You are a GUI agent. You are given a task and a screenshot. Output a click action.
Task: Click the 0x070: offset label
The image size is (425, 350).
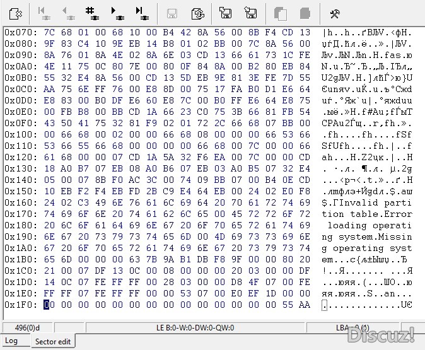coord(21,33)
